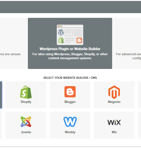Click the 'For sites using Wordpress, Blogger' description
Viewport: 141px width, 148px height.
[70, 56]
